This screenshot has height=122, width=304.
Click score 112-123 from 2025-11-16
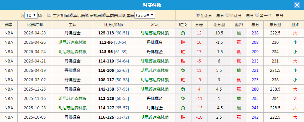pyautogui.click(x=106, y=99)
